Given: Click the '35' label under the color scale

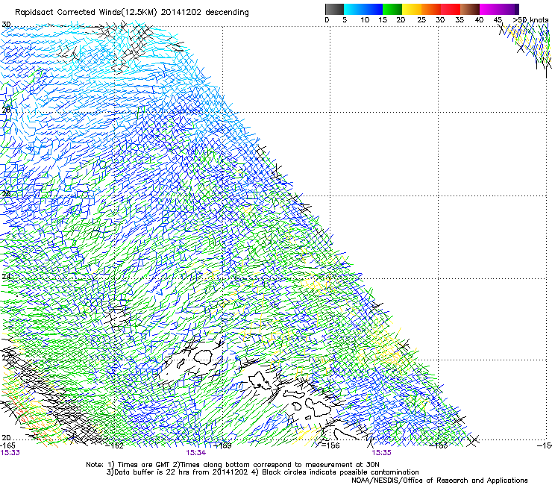Looking at the screenshot, I should (460, 20).
